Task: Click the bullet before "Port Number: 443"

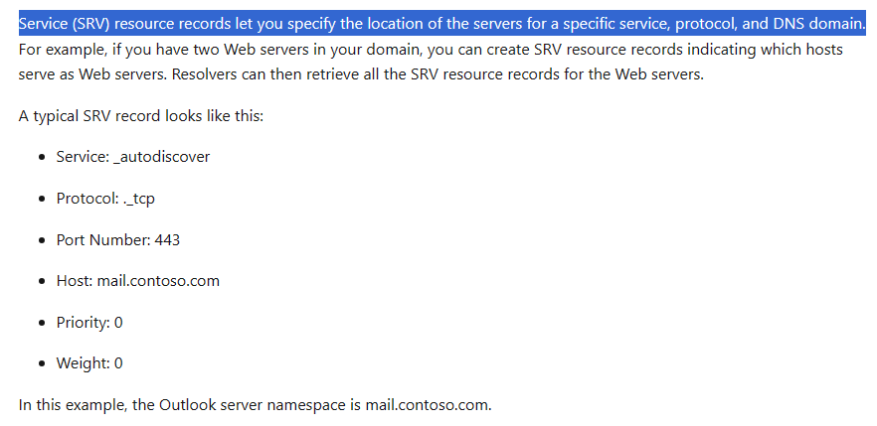Action: pos(43,240)
